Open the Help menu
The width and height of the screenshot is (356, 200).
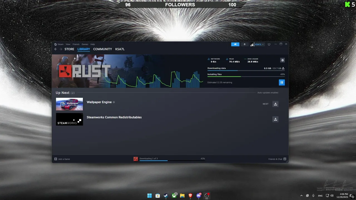point(93,44)
